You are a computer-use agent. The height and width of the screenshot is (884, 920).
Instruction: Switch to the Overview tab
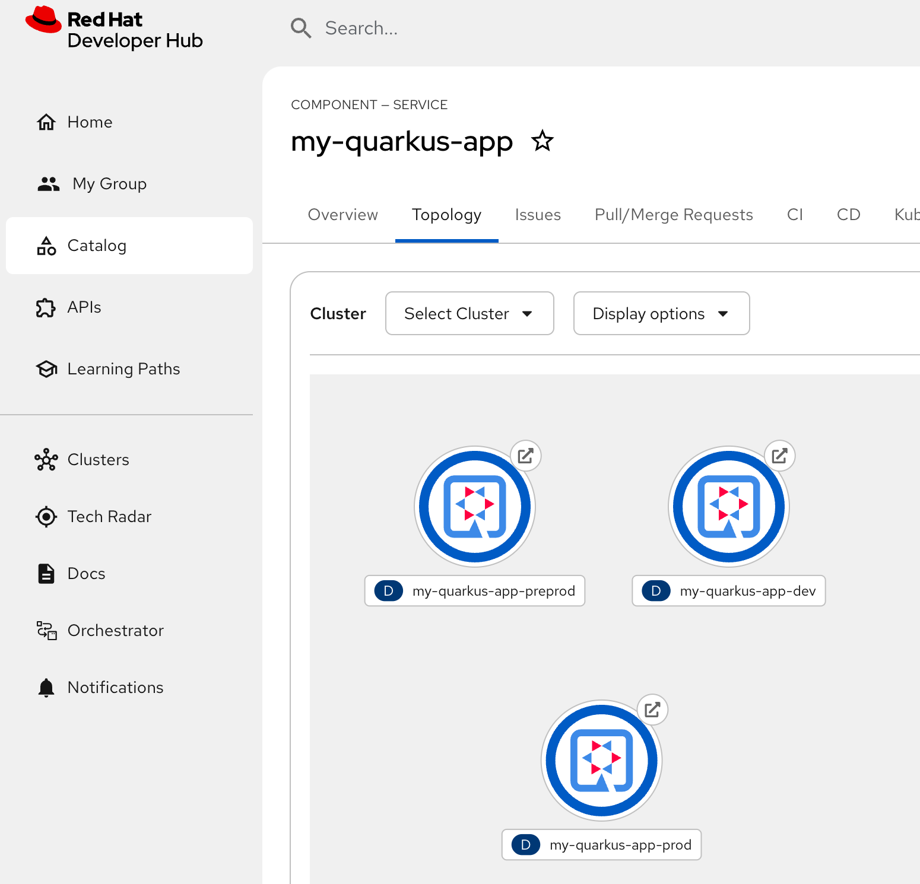click(342, 215)
